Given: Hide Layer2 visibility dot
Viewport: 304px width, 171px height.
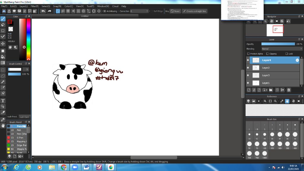Looking at the screenshot, I should click(248, 68).
